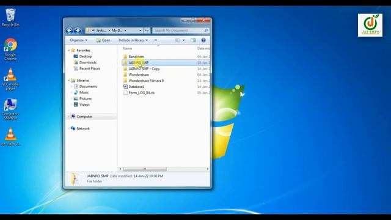This screenshot has height=220, width=391.
Task: Toggle the preview pane icon
Action: [x=193, y=40]
